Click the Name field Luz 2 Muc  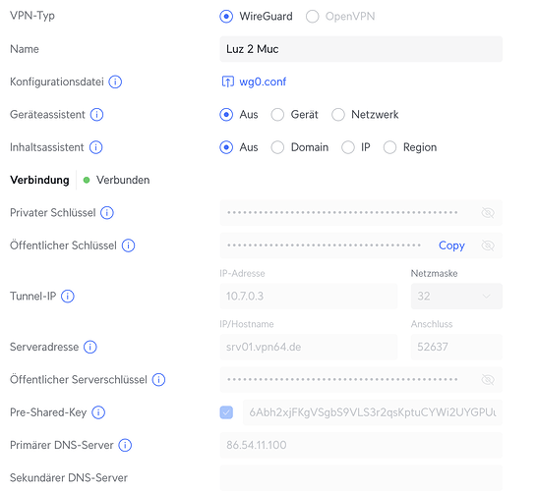(361, 49)
